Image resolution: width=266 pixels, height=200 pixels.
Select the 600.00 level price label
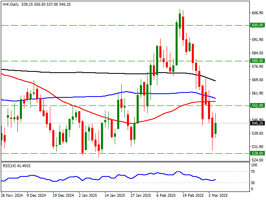click(x=257, y=25)
